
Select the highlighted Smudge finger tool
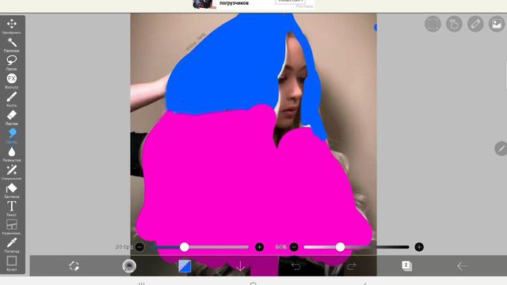point(12,135)
